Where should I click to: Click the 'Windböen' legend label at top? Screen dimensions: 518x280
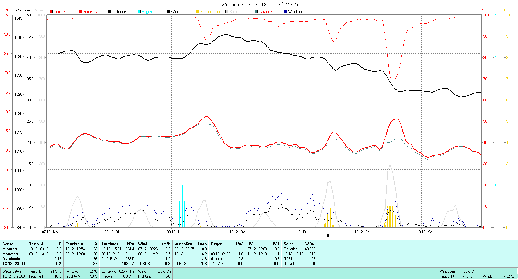[296, 12]
